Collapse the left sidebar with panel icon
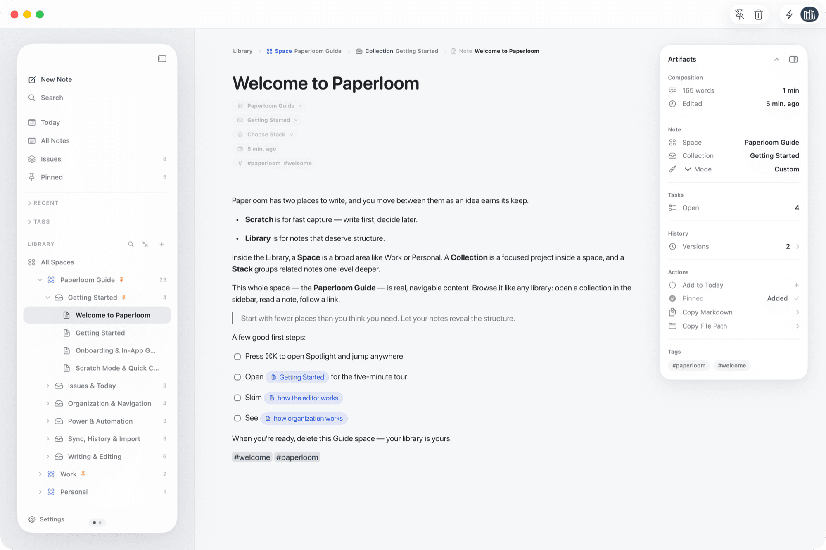Image resolution: width=826 pixels, height=550 pixels. click(162, 59)
